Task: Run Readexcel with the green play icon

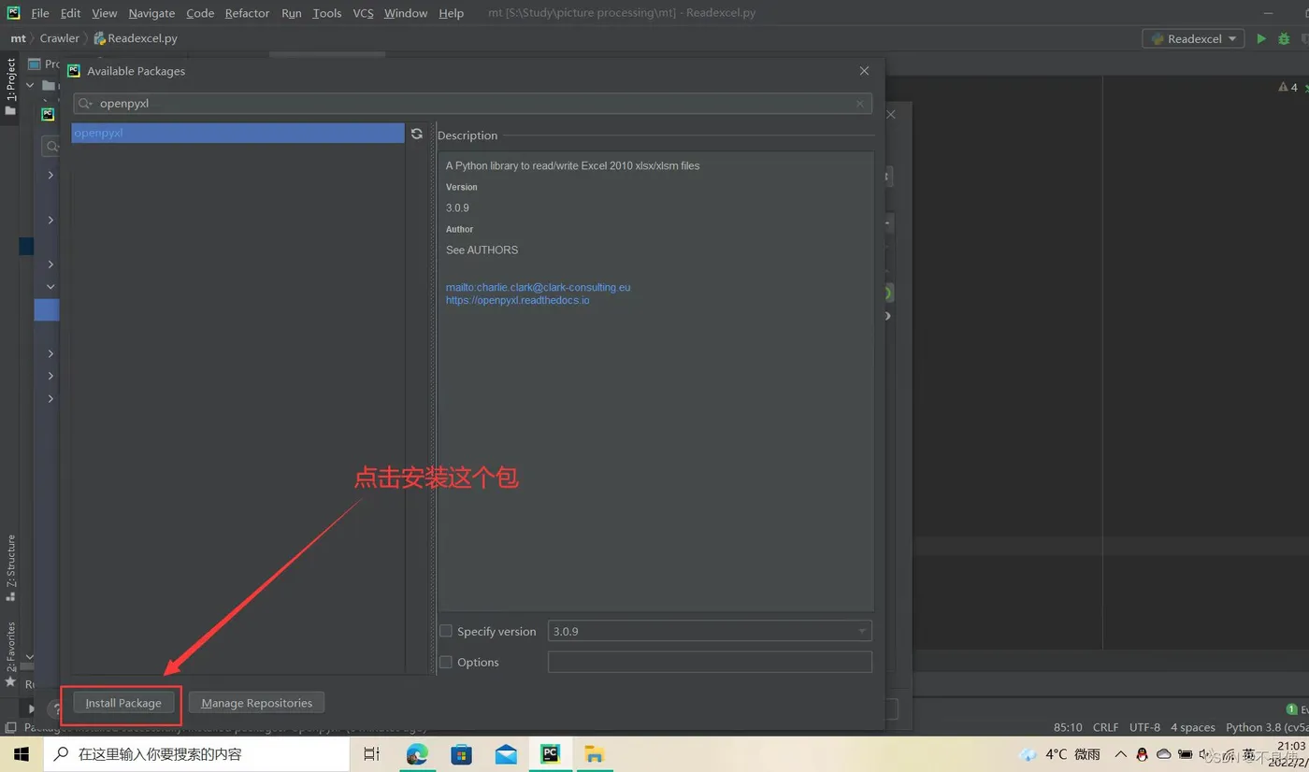Action: click(1261, 38)
